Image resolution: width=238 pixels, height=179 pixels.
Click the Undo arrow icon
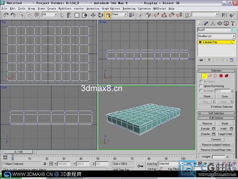6,15
